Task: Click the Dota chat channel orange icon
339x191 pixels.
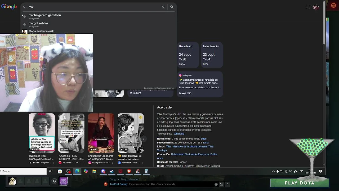Action: [105, 184]
